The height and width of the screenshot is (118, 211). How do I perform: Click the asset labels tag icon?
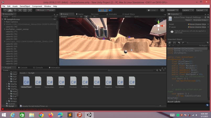click(207, 105)
